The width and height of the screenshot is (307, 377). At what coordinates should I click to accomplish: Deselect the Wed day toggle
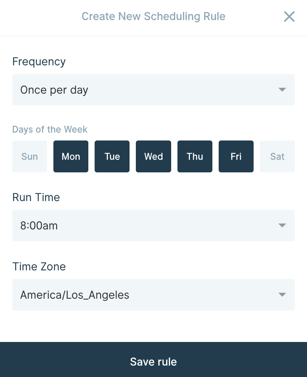click(x=153, y=156)
